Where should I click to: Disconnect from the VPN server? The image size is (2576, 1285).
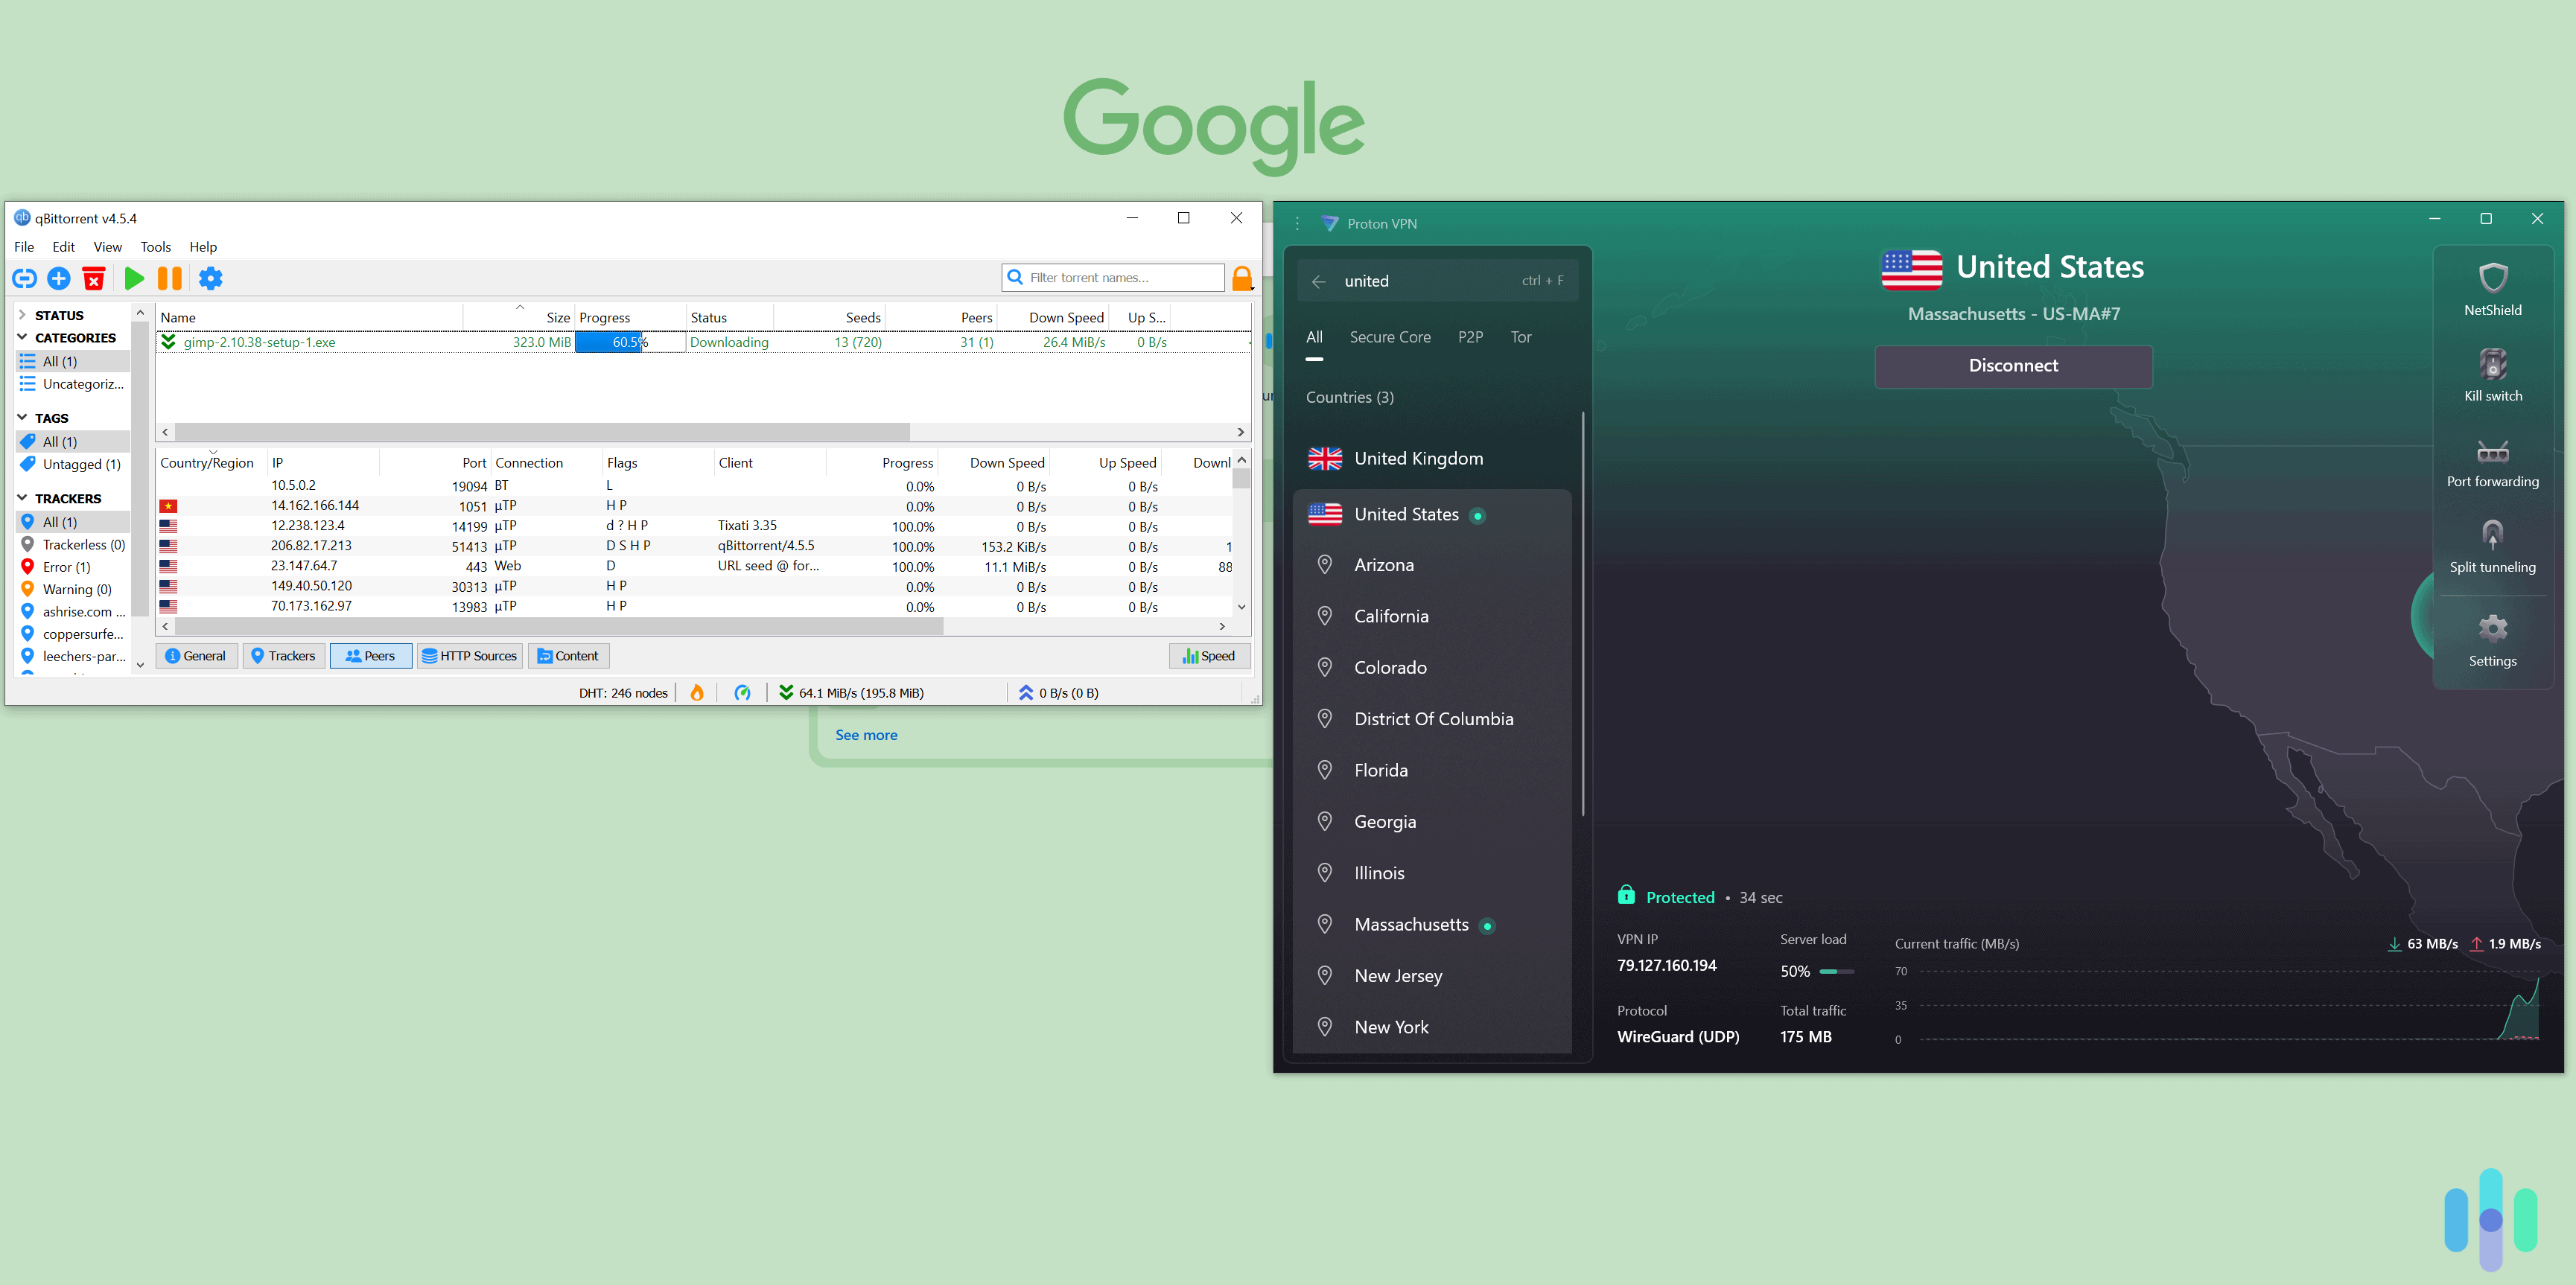[x=2012, y=366]
